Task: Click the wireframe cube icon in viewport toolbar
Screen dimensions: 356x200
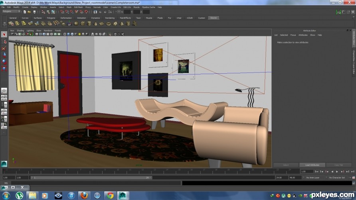Action: tap(65, 34)
